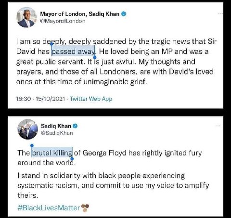Click the #BlackLivesMatter hashtag
Screen dimensions: 231x218
point(49,208)
